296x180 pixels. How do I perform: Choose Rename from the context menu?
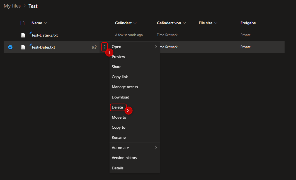tap(119, 137)
